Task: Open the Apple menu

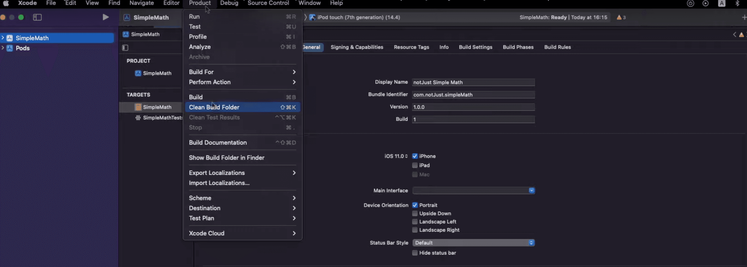Action: pos(6,3)
